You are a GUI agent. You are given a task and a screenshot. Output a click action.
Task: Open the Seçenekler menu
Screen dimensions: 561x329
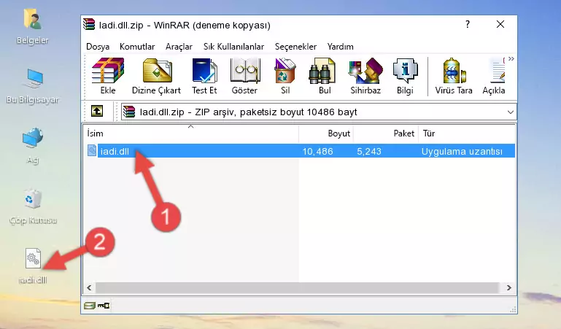click(295, 47)
